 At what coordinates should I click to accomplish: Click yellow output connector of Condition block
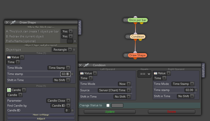(140, 40)
